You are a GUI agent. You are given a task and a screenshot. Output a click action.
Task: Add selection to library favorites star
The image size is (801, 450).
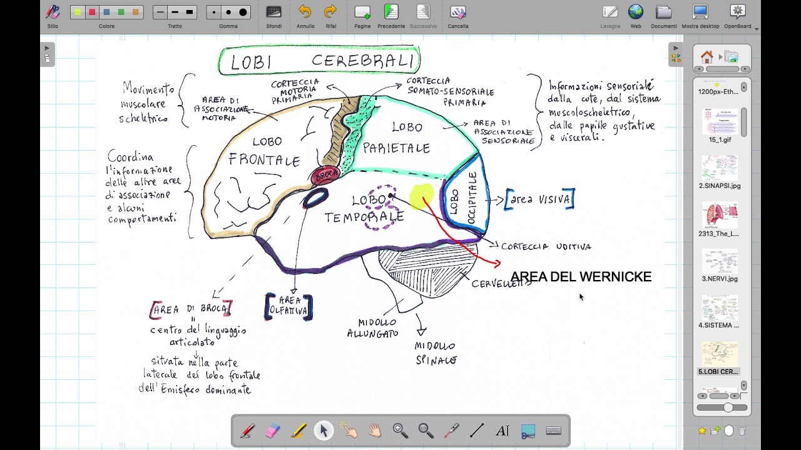point(702,431)
